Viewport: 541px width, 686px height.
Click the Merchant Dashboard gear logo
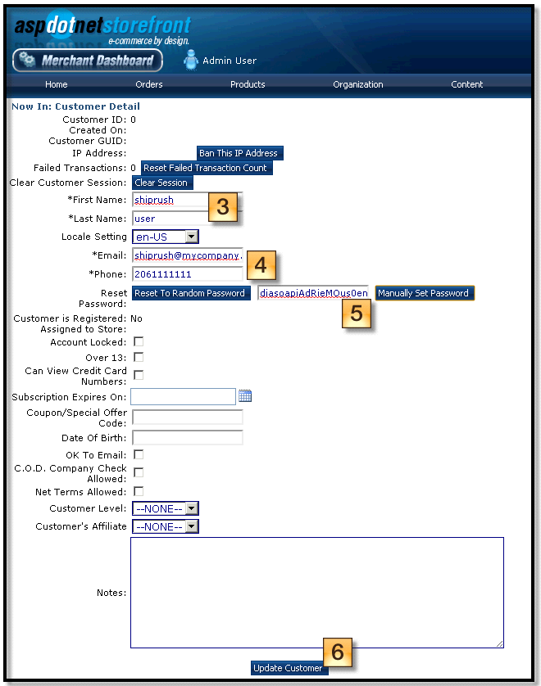pos(88,61)
